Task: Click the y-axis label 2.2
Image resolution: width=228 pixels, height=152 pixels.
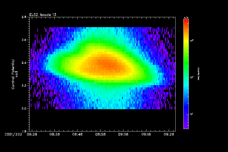Action: (x=24, y=86)
